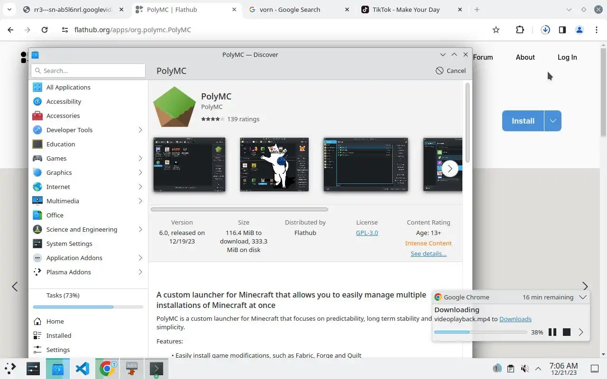Open clipboard tray icon

click(510, 369)
